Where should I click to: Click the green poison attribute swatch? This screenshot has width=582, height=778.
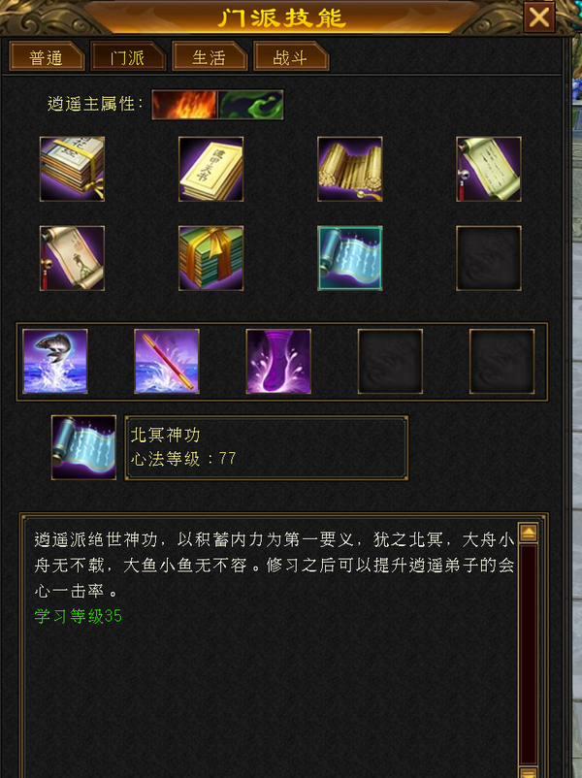(x=250, y=105)
